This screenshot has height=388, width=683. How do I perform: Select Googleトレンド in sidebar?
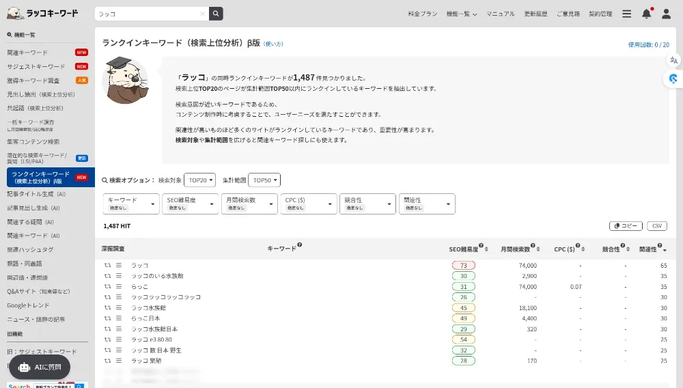[x=28, y=305]
